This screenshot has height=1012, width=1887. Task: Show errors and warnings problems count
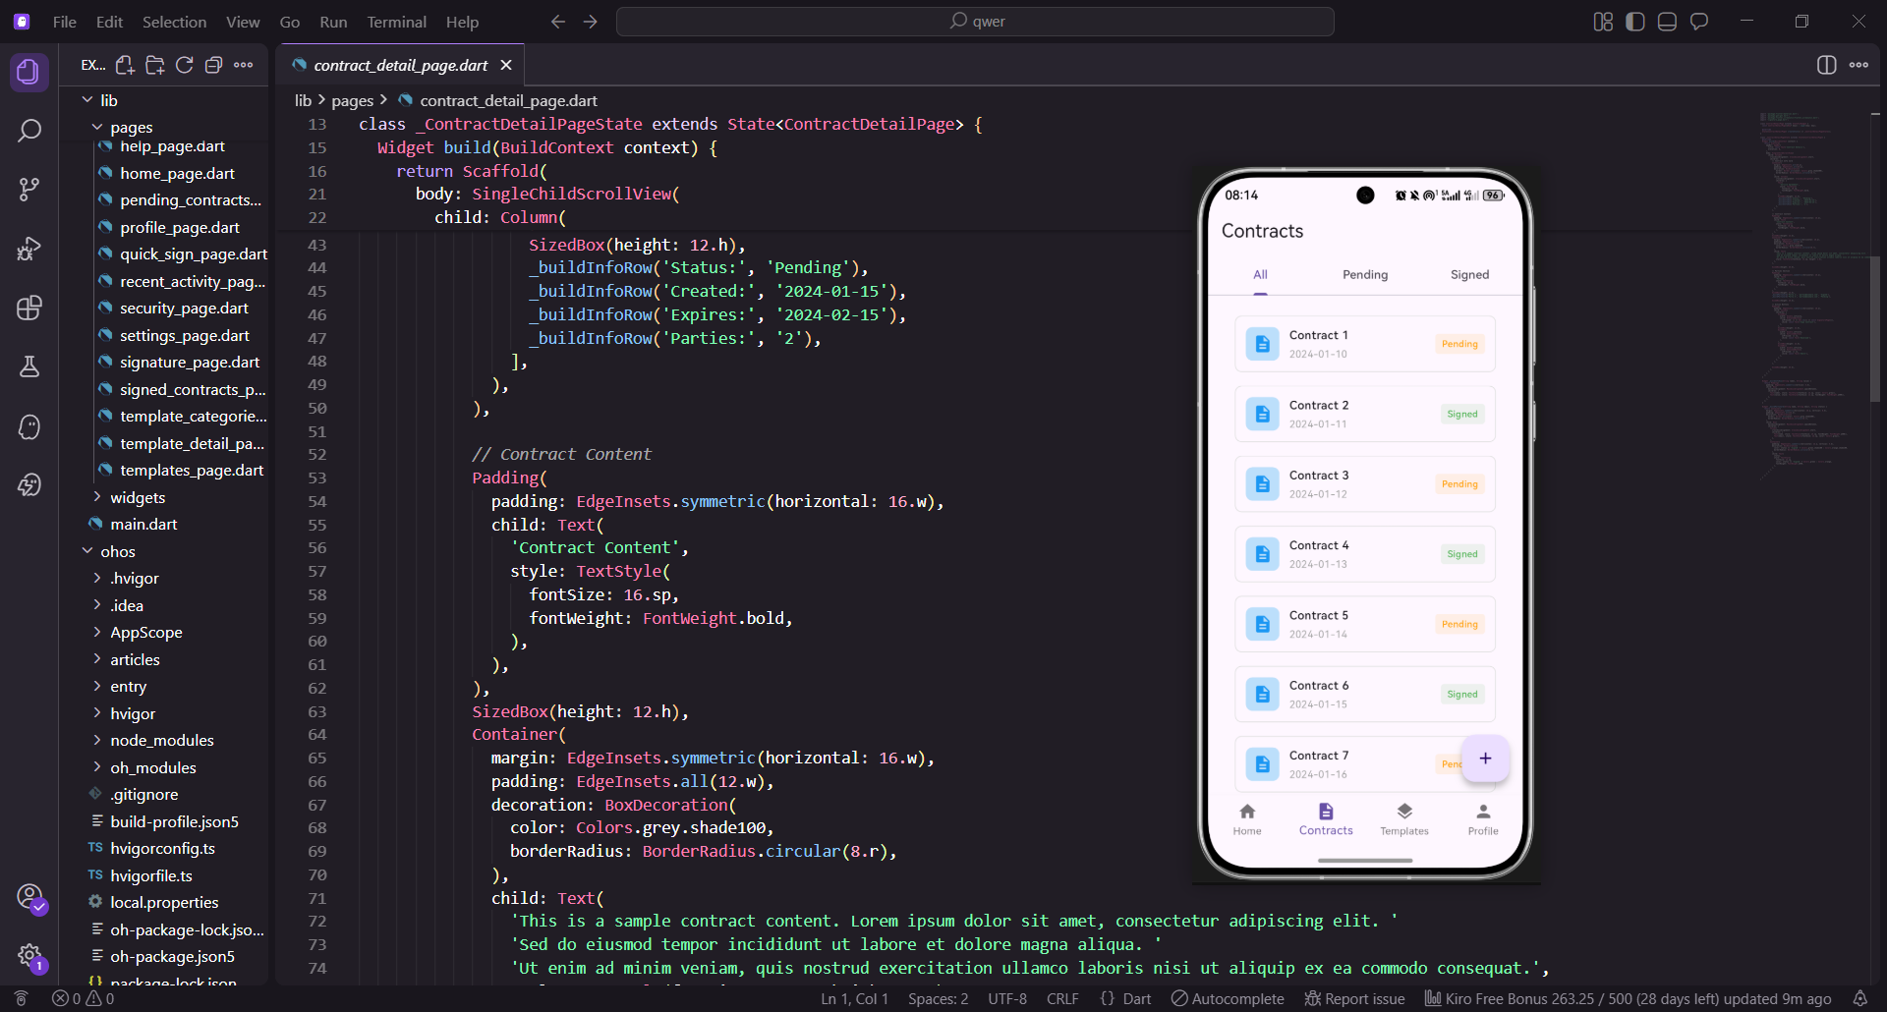point(84,998)
